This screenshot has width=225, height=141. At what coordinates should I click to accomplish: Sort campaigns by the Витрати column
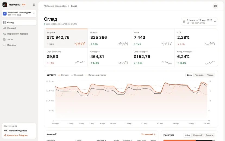[101, 140]
